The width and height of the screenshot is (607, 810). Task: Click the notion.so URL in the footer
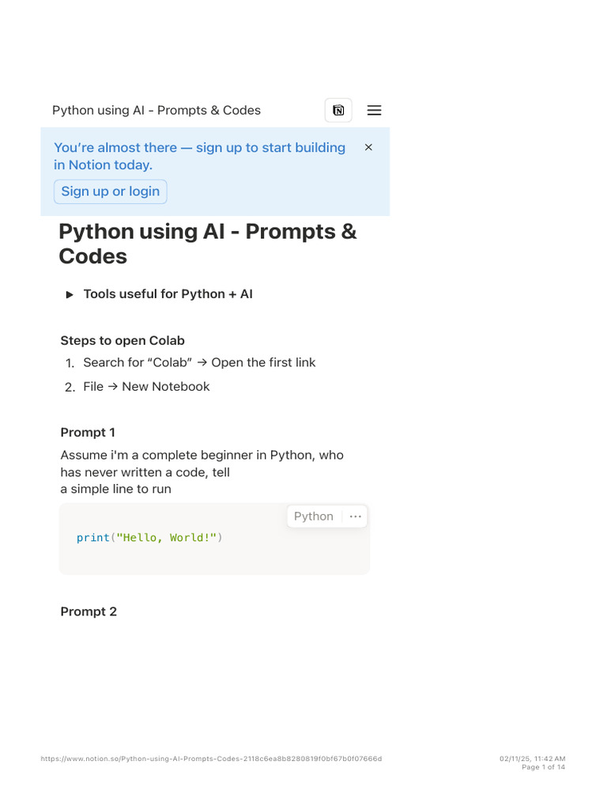click(211, 759)
